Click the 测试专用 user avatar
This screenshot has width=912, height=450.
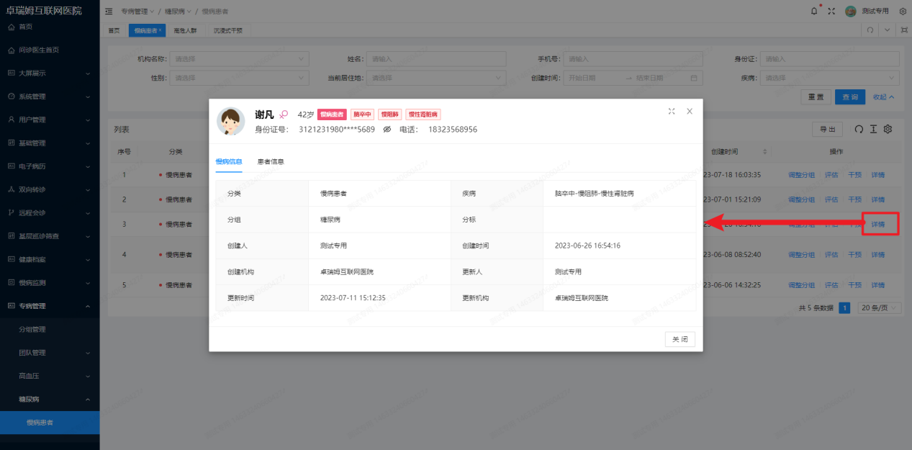(x=851, y=12)
